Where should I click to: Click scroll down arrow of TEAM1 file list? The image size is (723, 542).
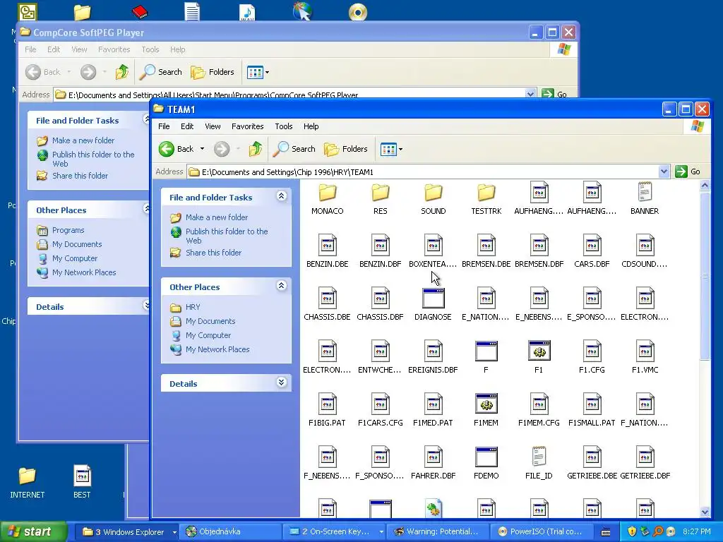(705, 512)
